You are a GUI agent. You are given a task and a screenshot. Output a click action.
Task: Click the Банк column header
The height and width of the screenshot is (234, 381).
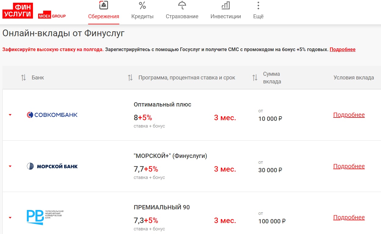pos(38,78)
